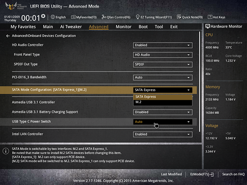Select the Advanced tab
The height and width of the screenshot is (185, 247).
(99, 27)
